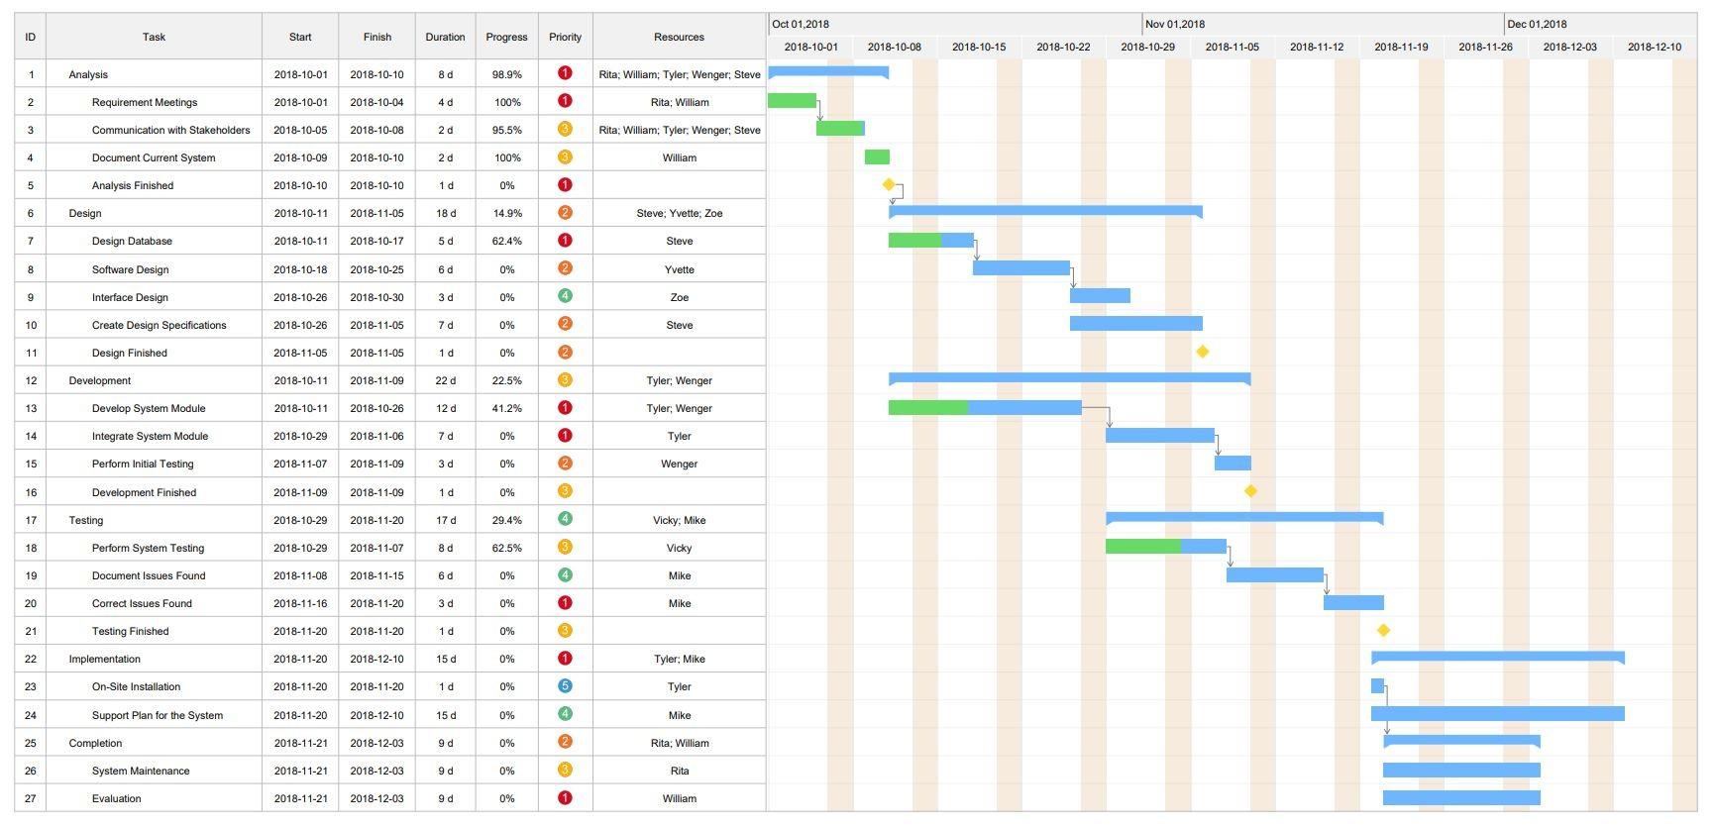Image resolution: width=1716 pixels, height=827 pixels.
Task: Click priority icon of Create Design Specifications
Action: (x=565, y=324)
